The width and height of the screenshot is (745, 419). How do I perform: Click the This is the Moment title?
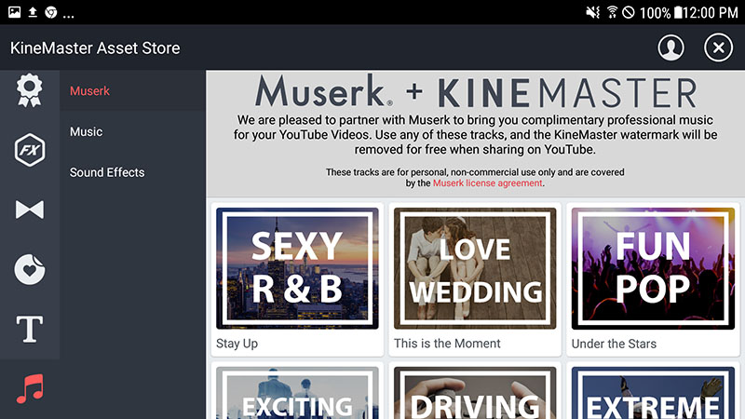(x=447, y=344)
